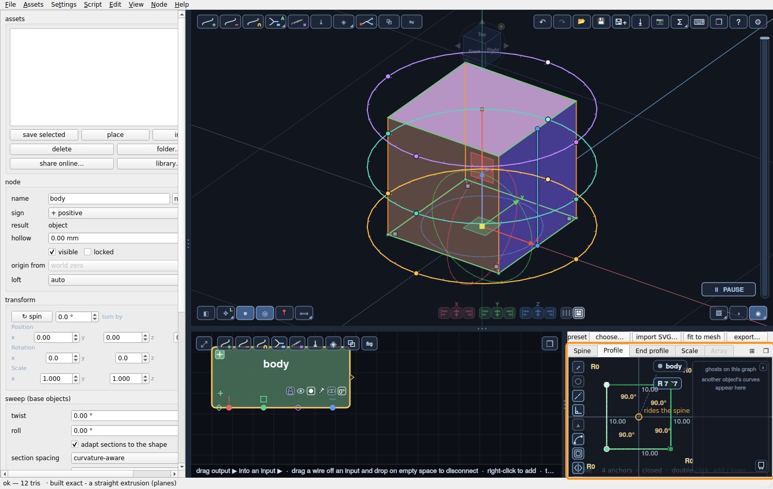Open keyboard shortcuts icon
The width and height of the screenshot is (773, 489).
click(699, 22)
